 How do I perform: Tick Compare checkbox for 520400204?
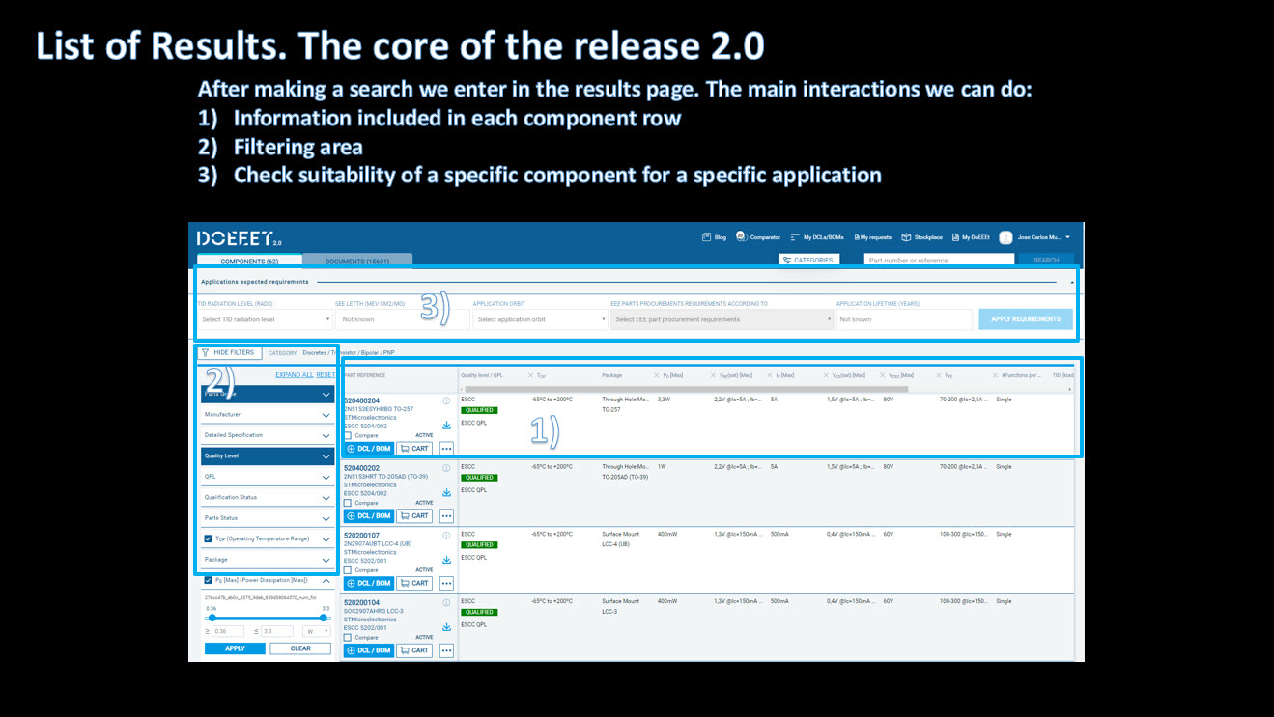(349, 435)
